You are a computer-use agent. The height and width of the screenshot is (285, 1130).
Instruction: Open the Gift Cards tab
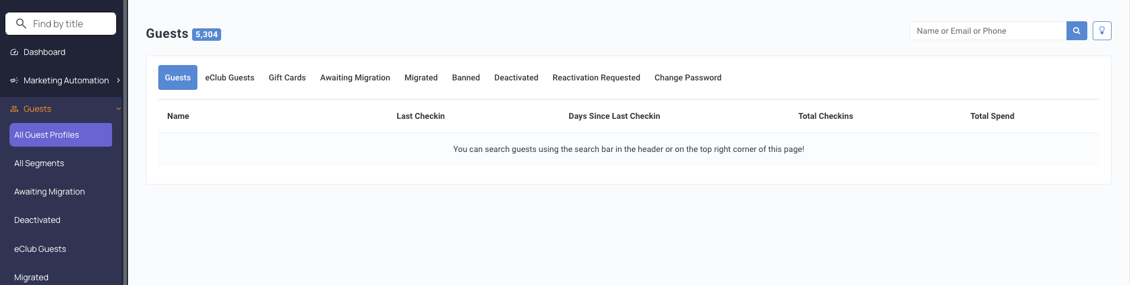point(287,77)
